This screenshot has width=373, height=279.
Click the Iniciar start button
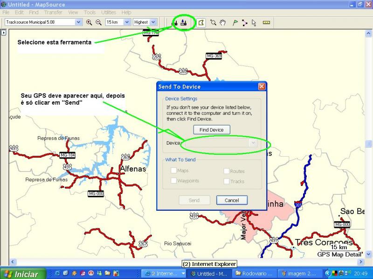22,274
